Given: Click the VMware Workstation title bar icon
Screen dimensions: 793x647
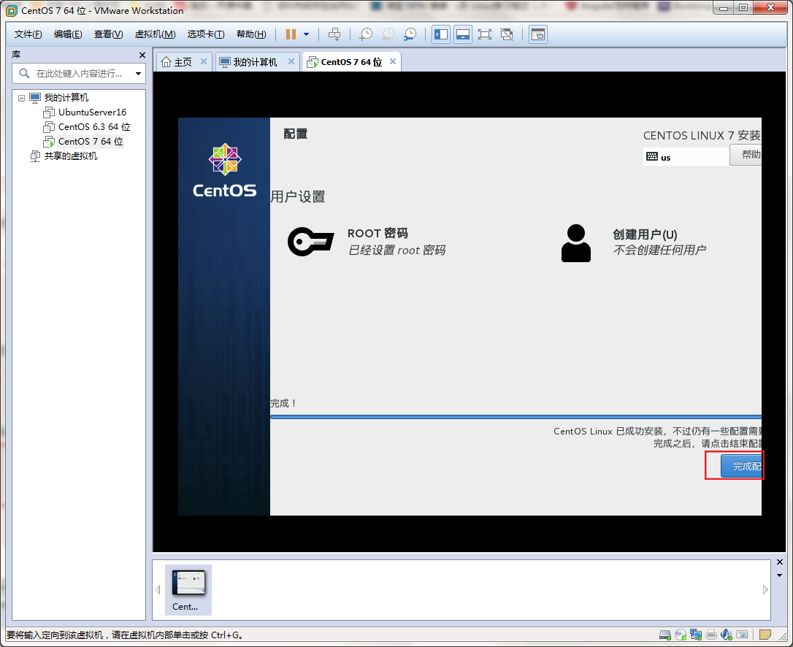Looking at the screenshot, I should pos(11,11).
